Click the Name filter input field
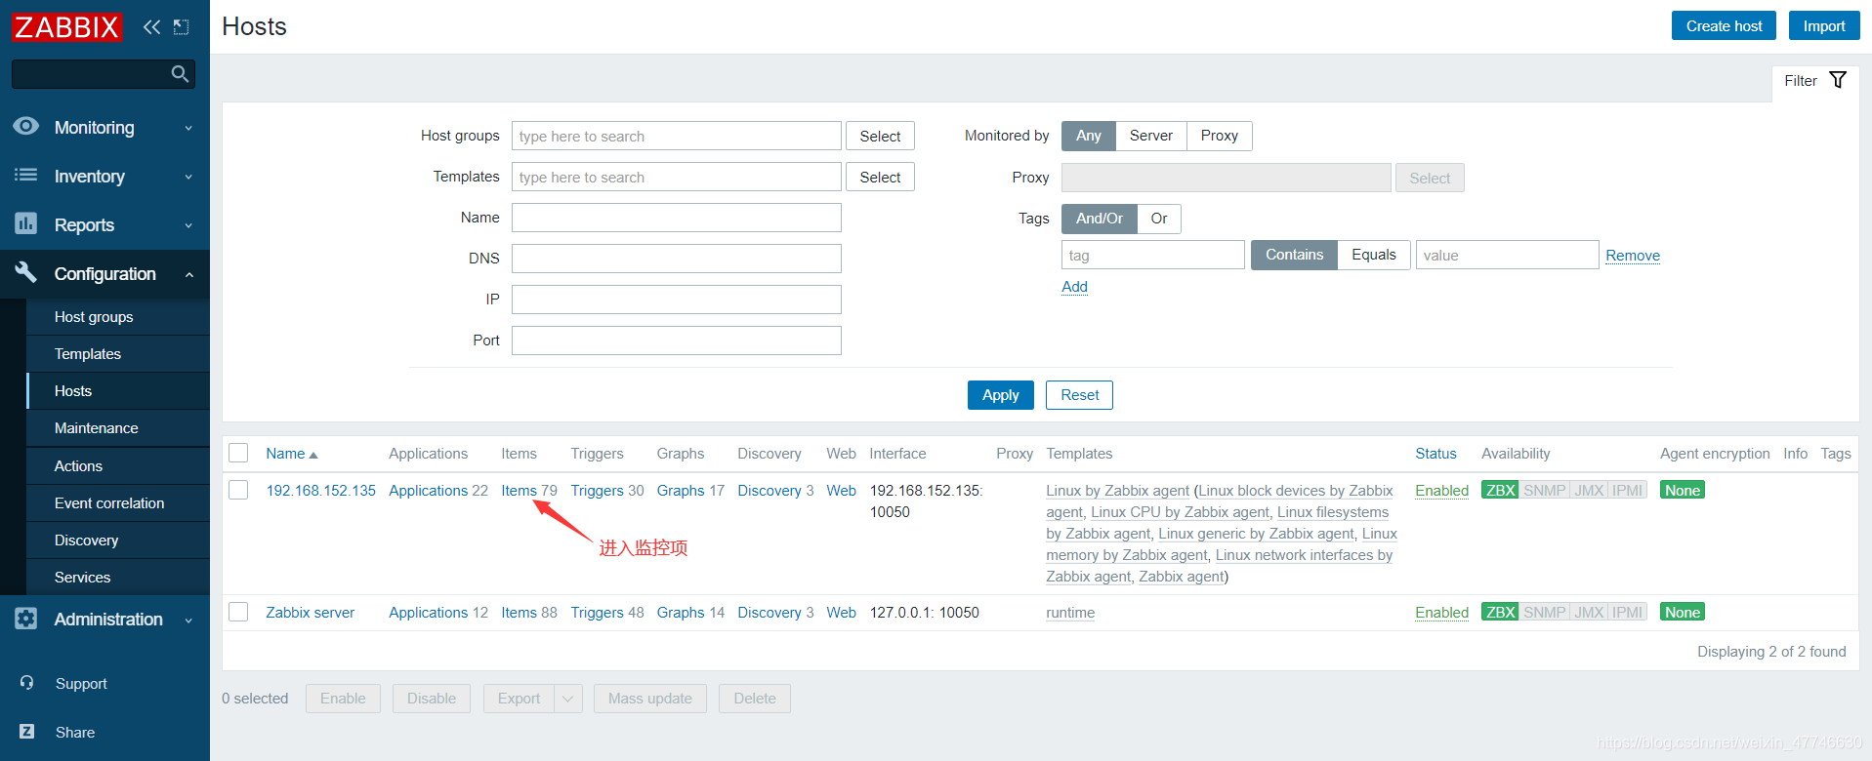This screenshot has height=761, width=1872. [676, 218]
